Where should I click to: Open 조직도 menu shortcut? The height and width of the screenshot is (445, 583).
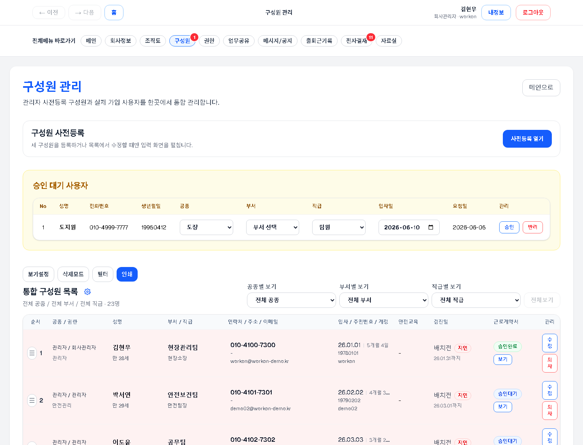tap(153, 41)
